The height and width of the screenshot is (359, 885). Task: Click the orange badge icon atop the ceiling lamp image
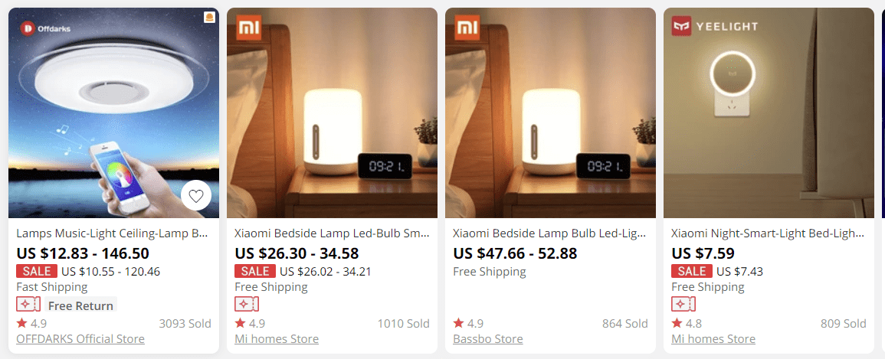[209, 18]
